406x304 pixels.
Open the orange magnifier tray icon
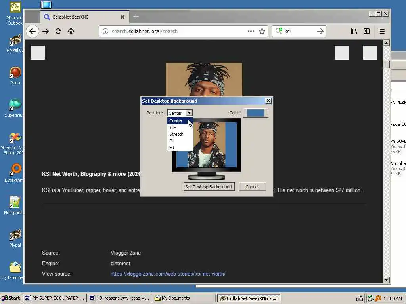(x=378, y=298)
